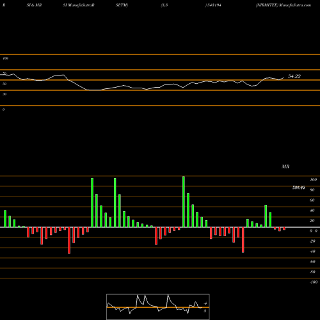Click the 30 level label on RSI axis
The image size is (320, 320).
[4, 94]
